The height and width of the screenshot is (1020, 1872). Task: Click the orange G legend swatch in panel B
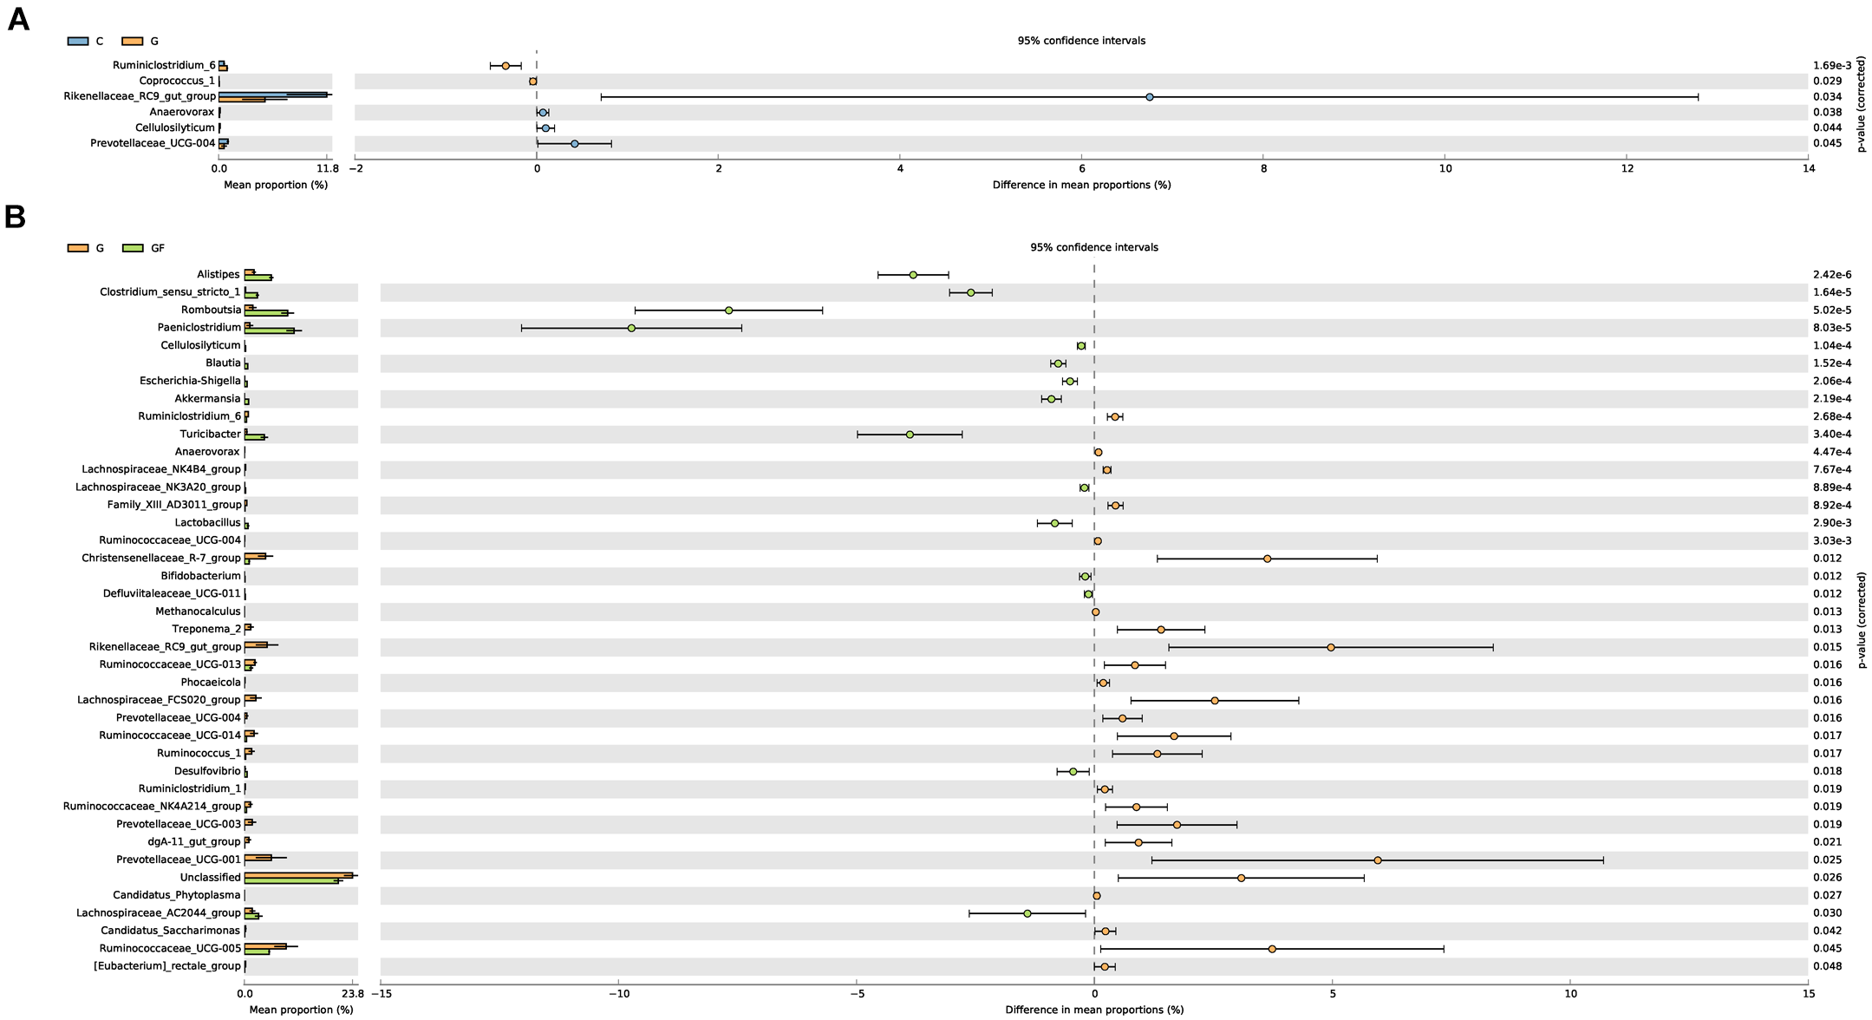pos(78,248)
